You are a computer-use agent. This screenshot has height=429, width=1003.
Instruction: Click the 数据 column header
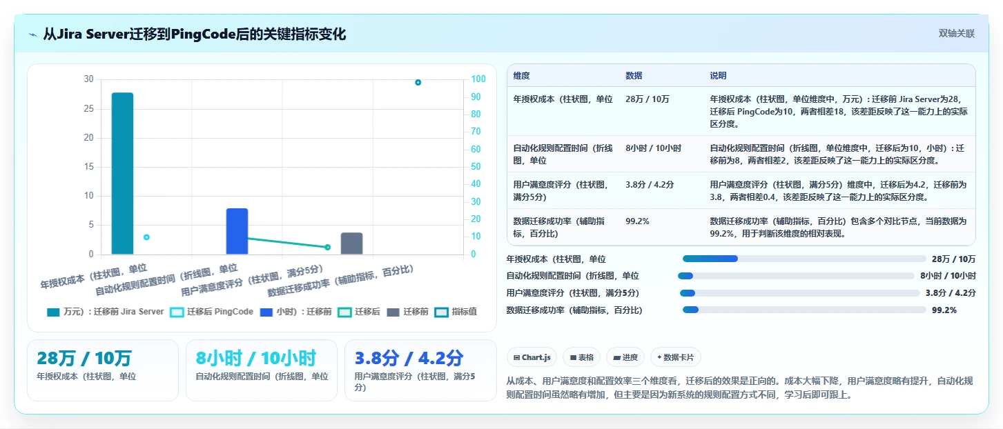(634, 76)
